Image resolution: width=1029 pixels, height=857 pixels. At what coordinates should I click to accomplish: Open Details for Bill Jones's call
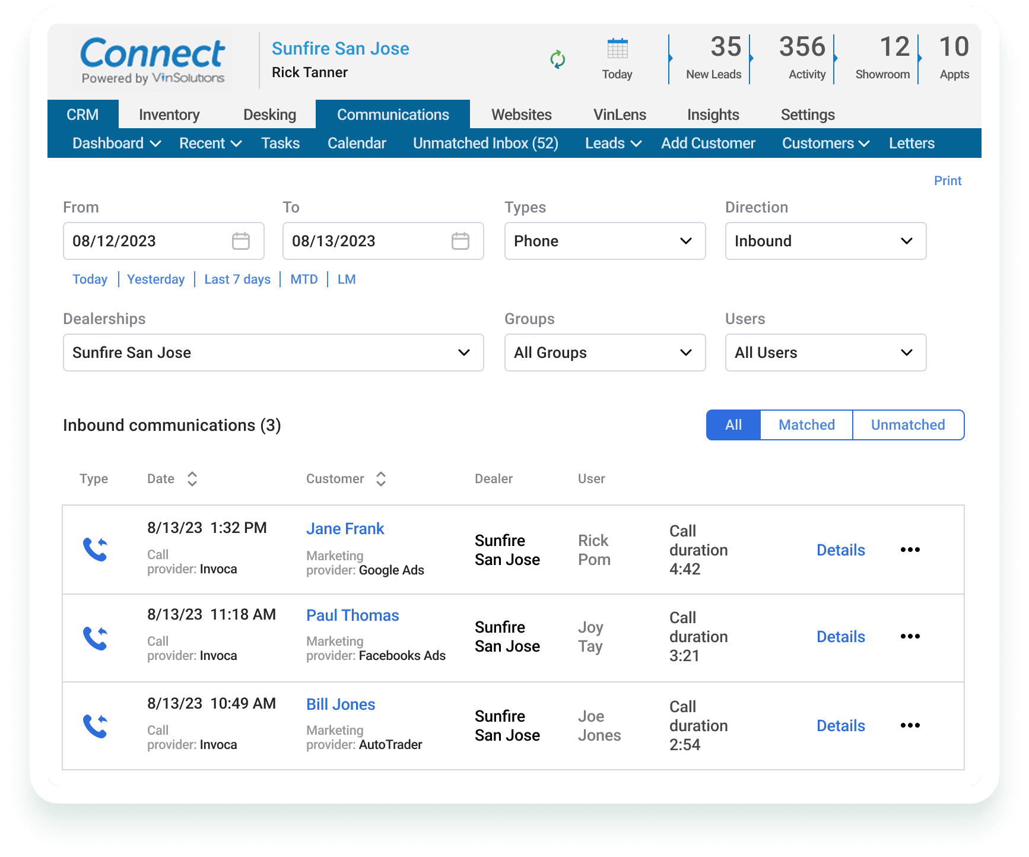pos(840,725)
